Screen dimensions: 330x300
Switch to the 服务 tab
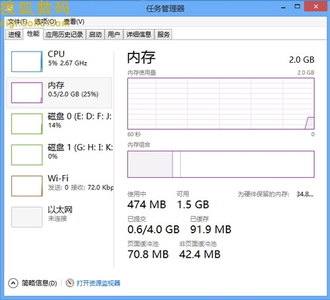click(164, 34)
